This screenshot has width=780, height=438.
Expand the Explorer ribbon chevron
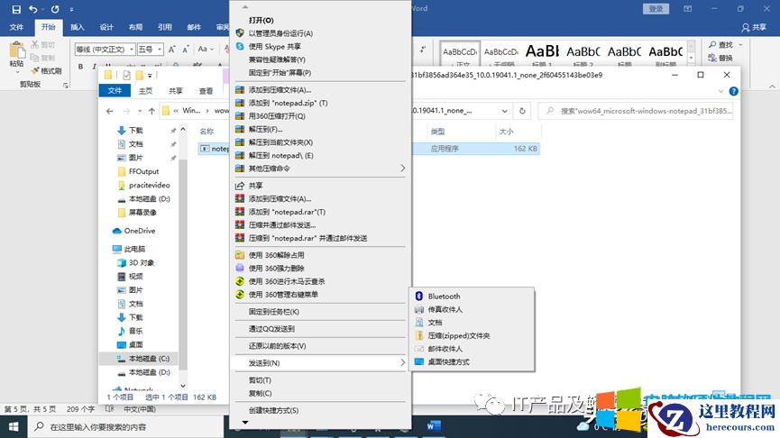click(x=720, y=92)
